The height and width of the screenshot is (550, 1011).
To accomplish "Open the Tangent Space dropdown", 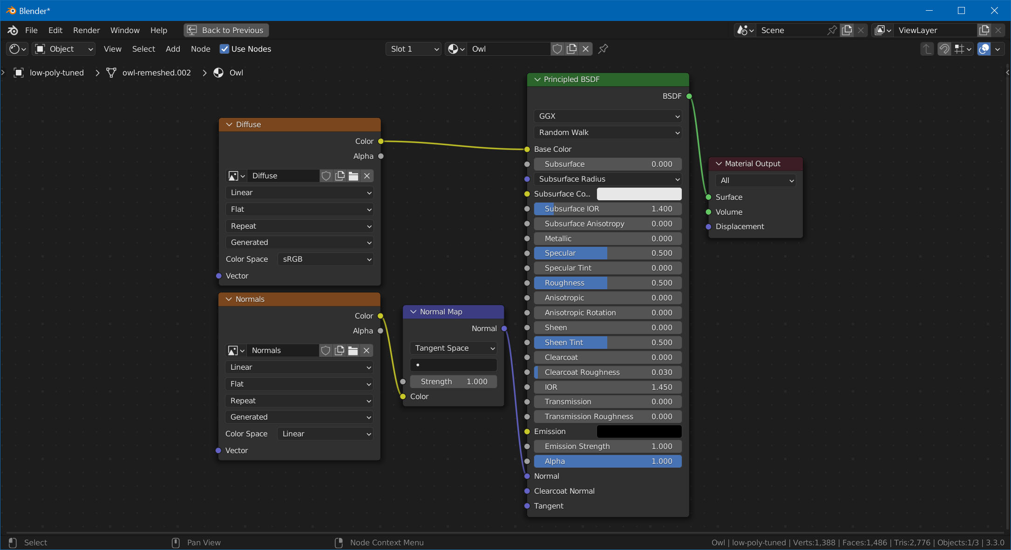I will click(x=453, y=348).
